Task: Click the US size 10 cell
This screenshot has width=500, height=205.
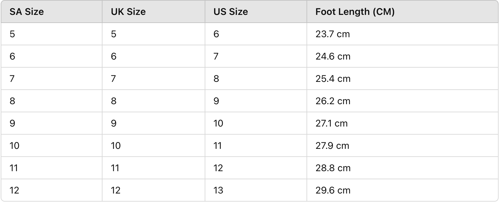Action: [x=256, y=123]
